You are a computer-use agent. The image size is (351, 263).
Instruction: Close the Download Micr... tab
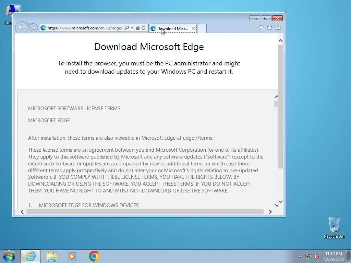[194, 29]
